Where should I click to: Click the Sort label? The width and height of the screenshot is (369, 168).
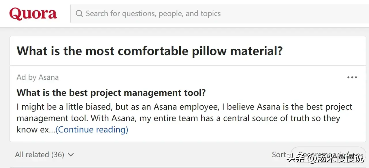click(x=279, y=155)
